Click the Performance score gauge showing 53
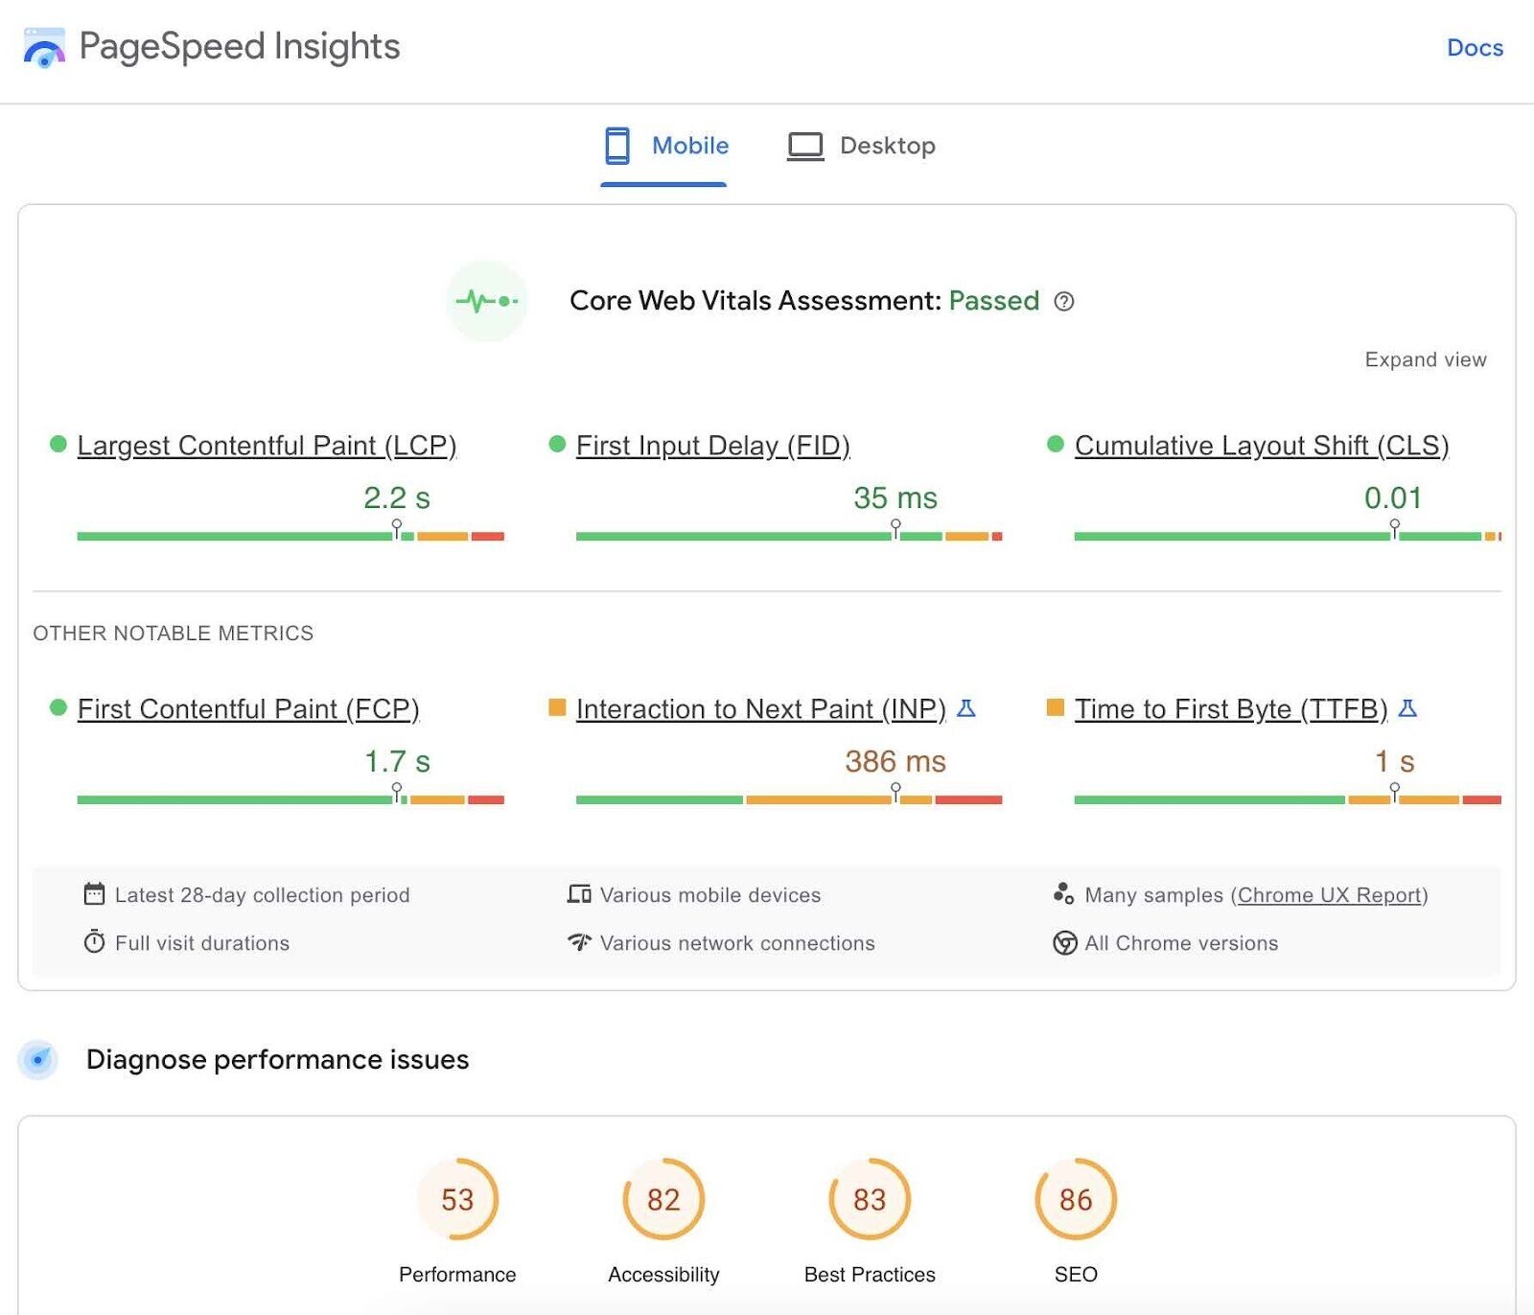Image resolution: width=1534 pixels, height=1315 pixels. (x=457, y=1199)
